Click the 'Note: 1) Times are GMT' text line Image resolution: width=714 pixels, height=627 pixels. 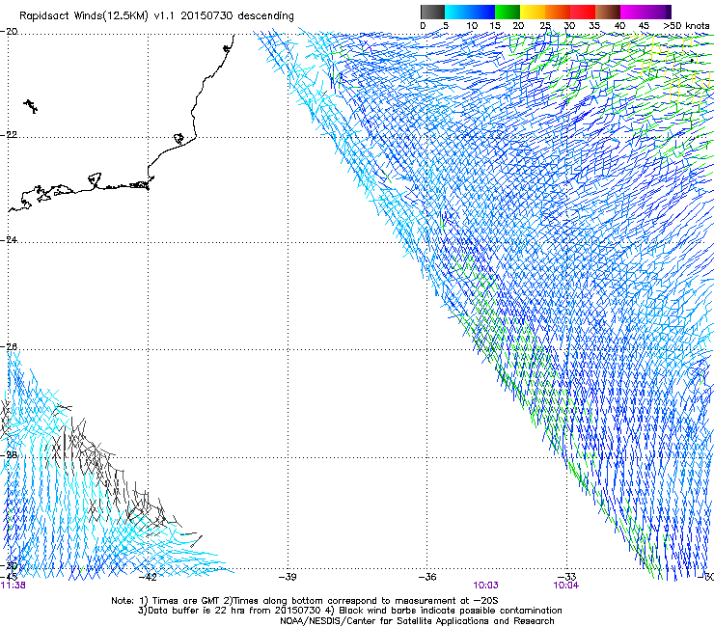[304, 601]
